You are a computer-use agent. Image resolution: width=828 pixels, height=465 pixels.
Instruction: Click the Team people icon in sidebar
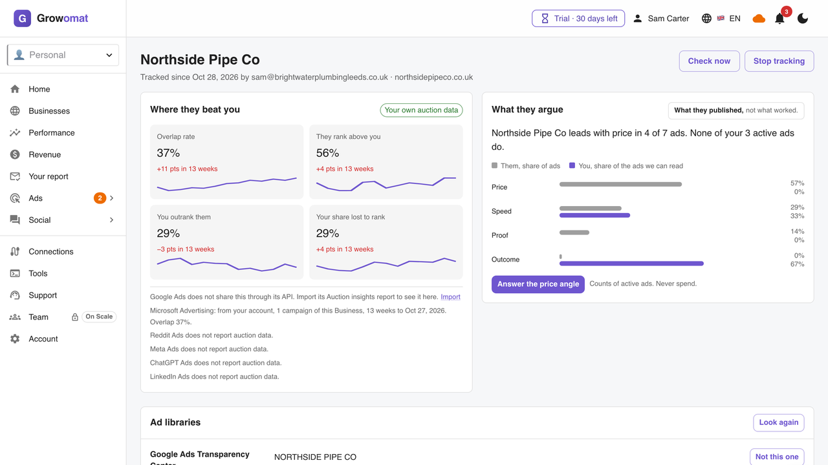[15, 317]
